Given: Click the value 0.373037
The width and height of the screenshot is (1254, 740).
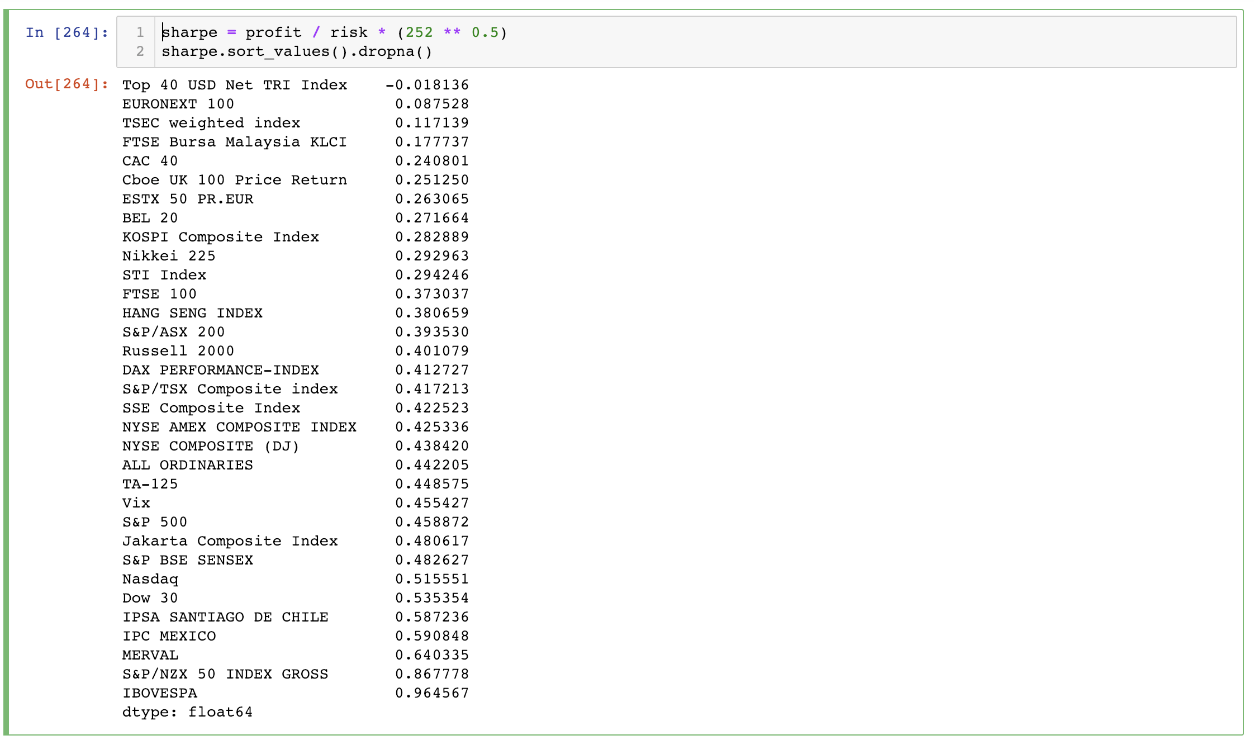Looking at the screenshot, I should 432,294.
